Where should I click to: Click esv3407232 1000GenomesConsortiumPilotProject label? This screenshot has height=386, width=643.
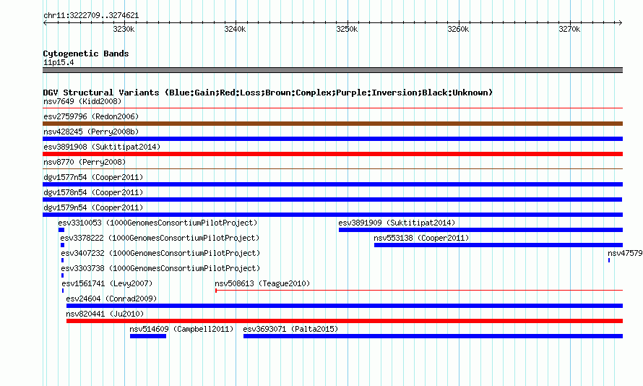[x=160, y=253]
